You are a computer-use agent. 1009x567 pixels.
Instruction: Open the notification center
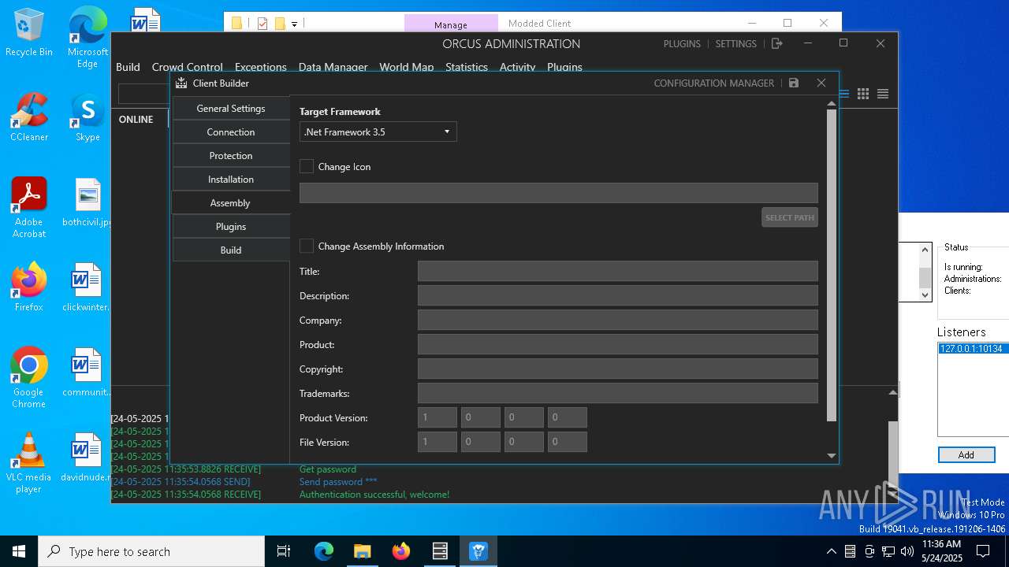click(983, 551)
